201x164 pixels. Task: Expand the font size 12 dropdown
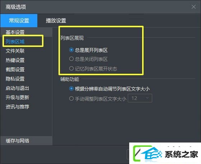pos(140,98)
